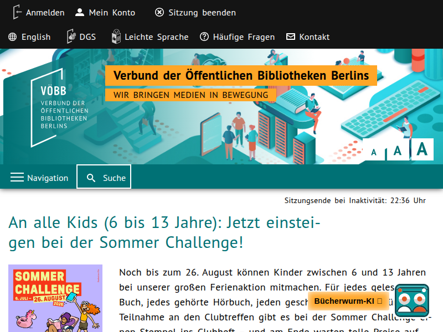This screenshot has height=332, width=443.
Task: Open the Mein Konto link
Action: (x=112, y=13)
